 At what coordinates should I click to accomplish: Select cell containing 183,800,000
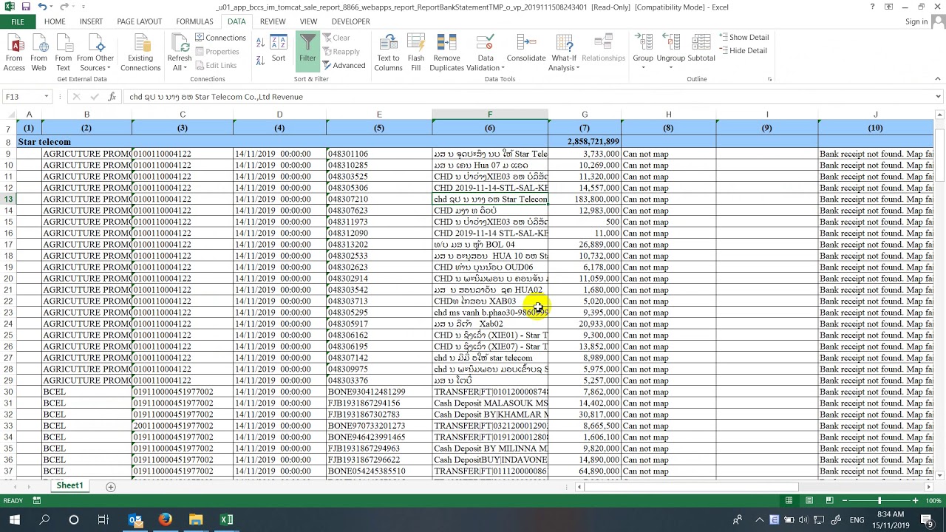point(585,199)
